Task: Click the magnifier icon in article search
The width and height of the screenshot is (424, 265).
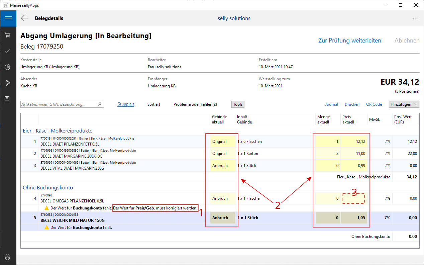Action: pos(99,104)
